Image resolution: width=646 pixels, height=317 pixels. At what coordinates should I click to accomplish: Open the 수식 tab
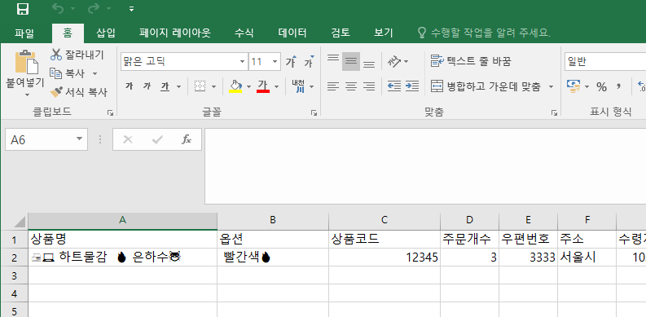pyautogui.click(x=244, y=33)
